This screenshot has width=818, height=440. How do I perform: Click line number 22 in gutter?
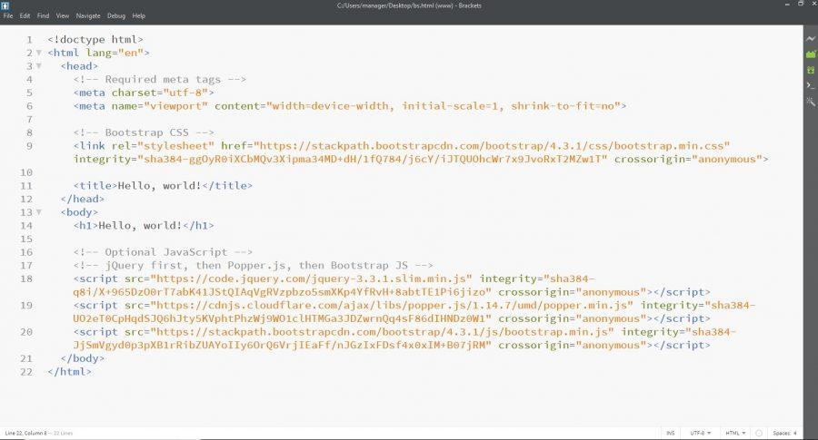(26, 372)
